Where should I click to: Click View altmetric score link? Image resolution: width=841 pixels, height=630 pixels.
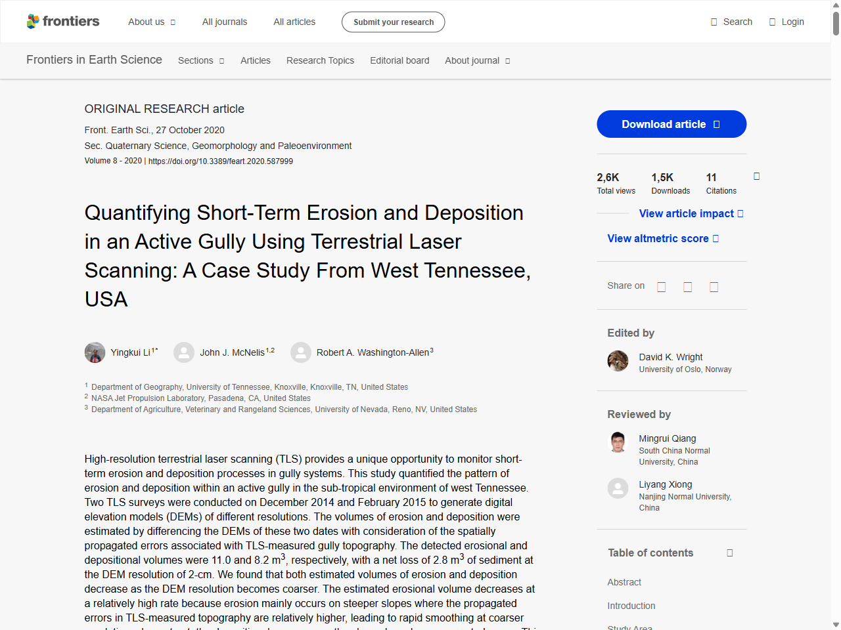click(659, 238)
